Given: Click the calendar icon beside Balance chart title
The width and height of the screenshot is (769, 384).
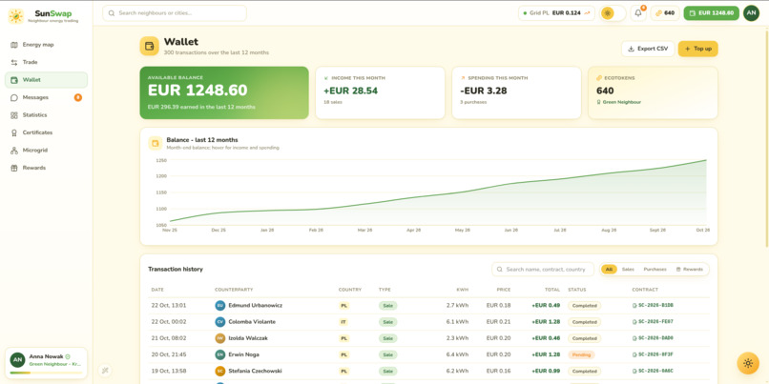Looking at the screenshot, I should tap(156, 143).
